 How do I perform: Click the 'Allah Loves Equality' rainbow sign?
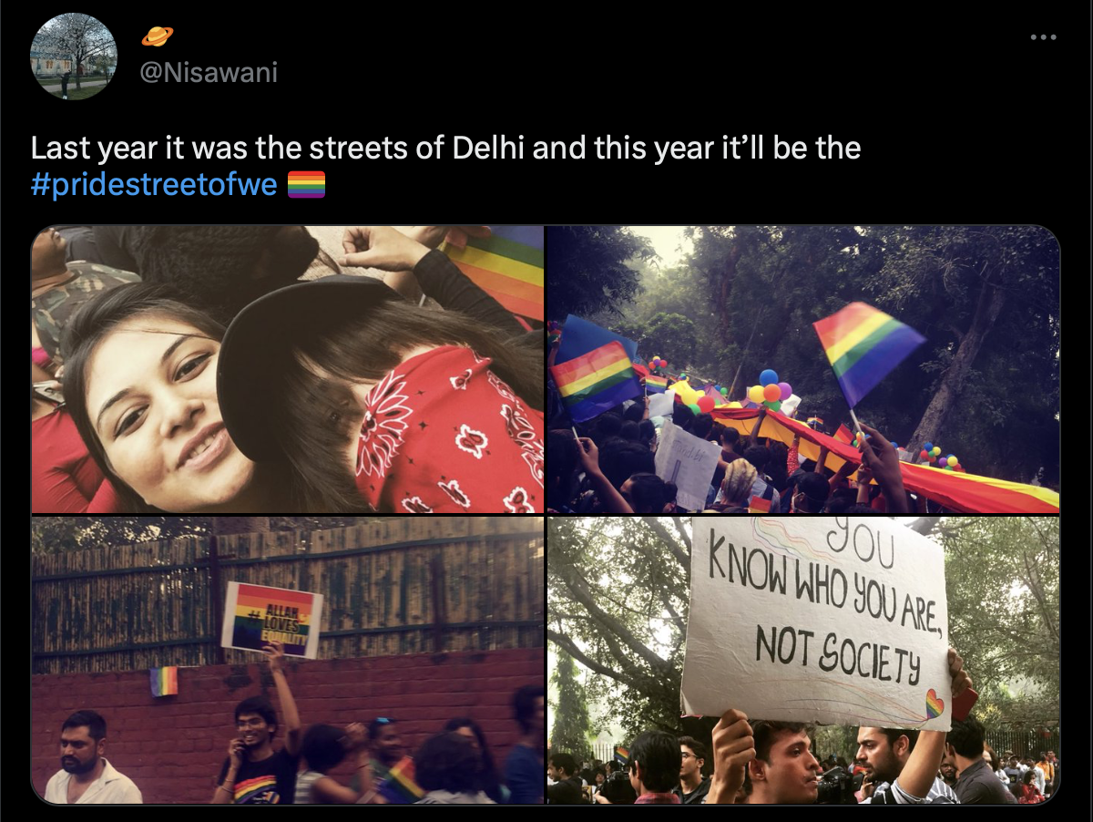pyautogui.click(x=272, y=620)
